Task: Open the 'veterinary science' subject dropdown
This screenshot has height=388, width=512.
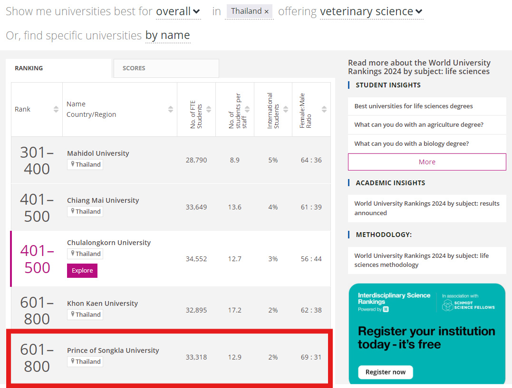Action: click(371, 11)
